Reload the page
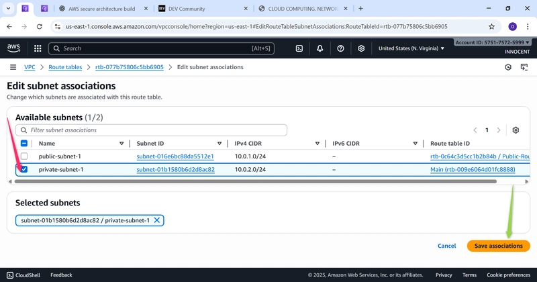The height and width of the screenshot is (282, 537). pos(40,26)
